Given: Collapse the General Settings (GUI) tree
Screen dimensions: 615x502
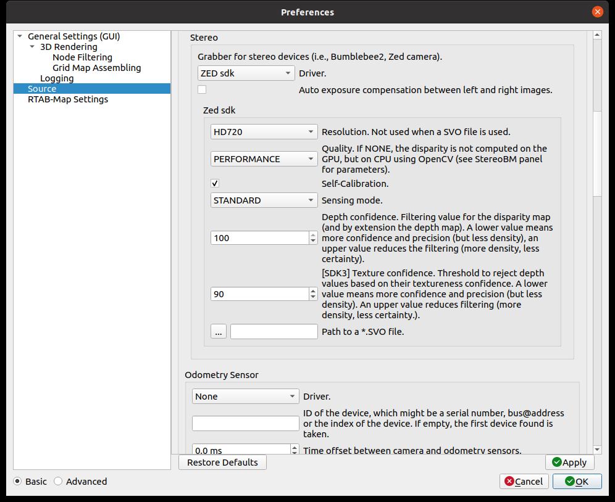Looking at the screenshot, I should (x=20, y=36).
